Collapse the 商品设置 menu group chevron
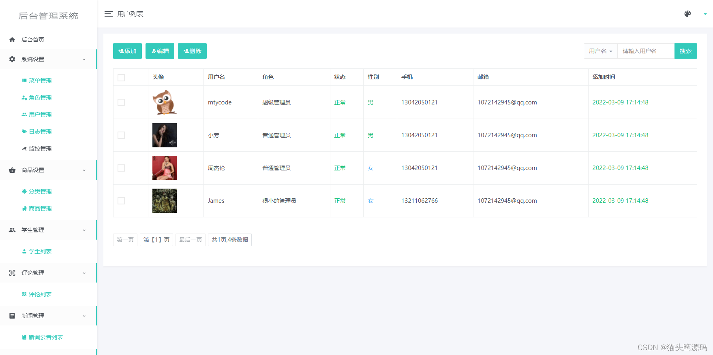 click(x=84, y=170)
